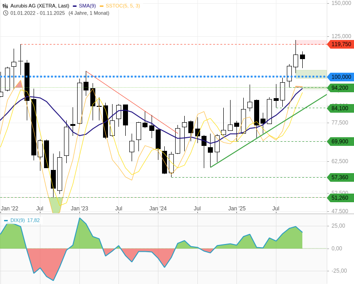Toggle the SSTOC(5, 5, 3) indicator label
354x284 pixels.
click(x=123, y=6)
